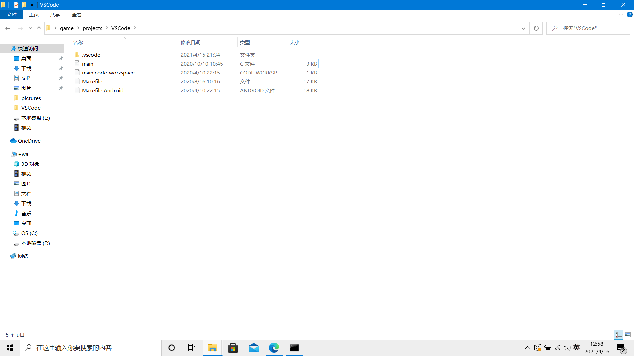
Task: Go back with the left arrow button
Action: [x=8, y=28]
